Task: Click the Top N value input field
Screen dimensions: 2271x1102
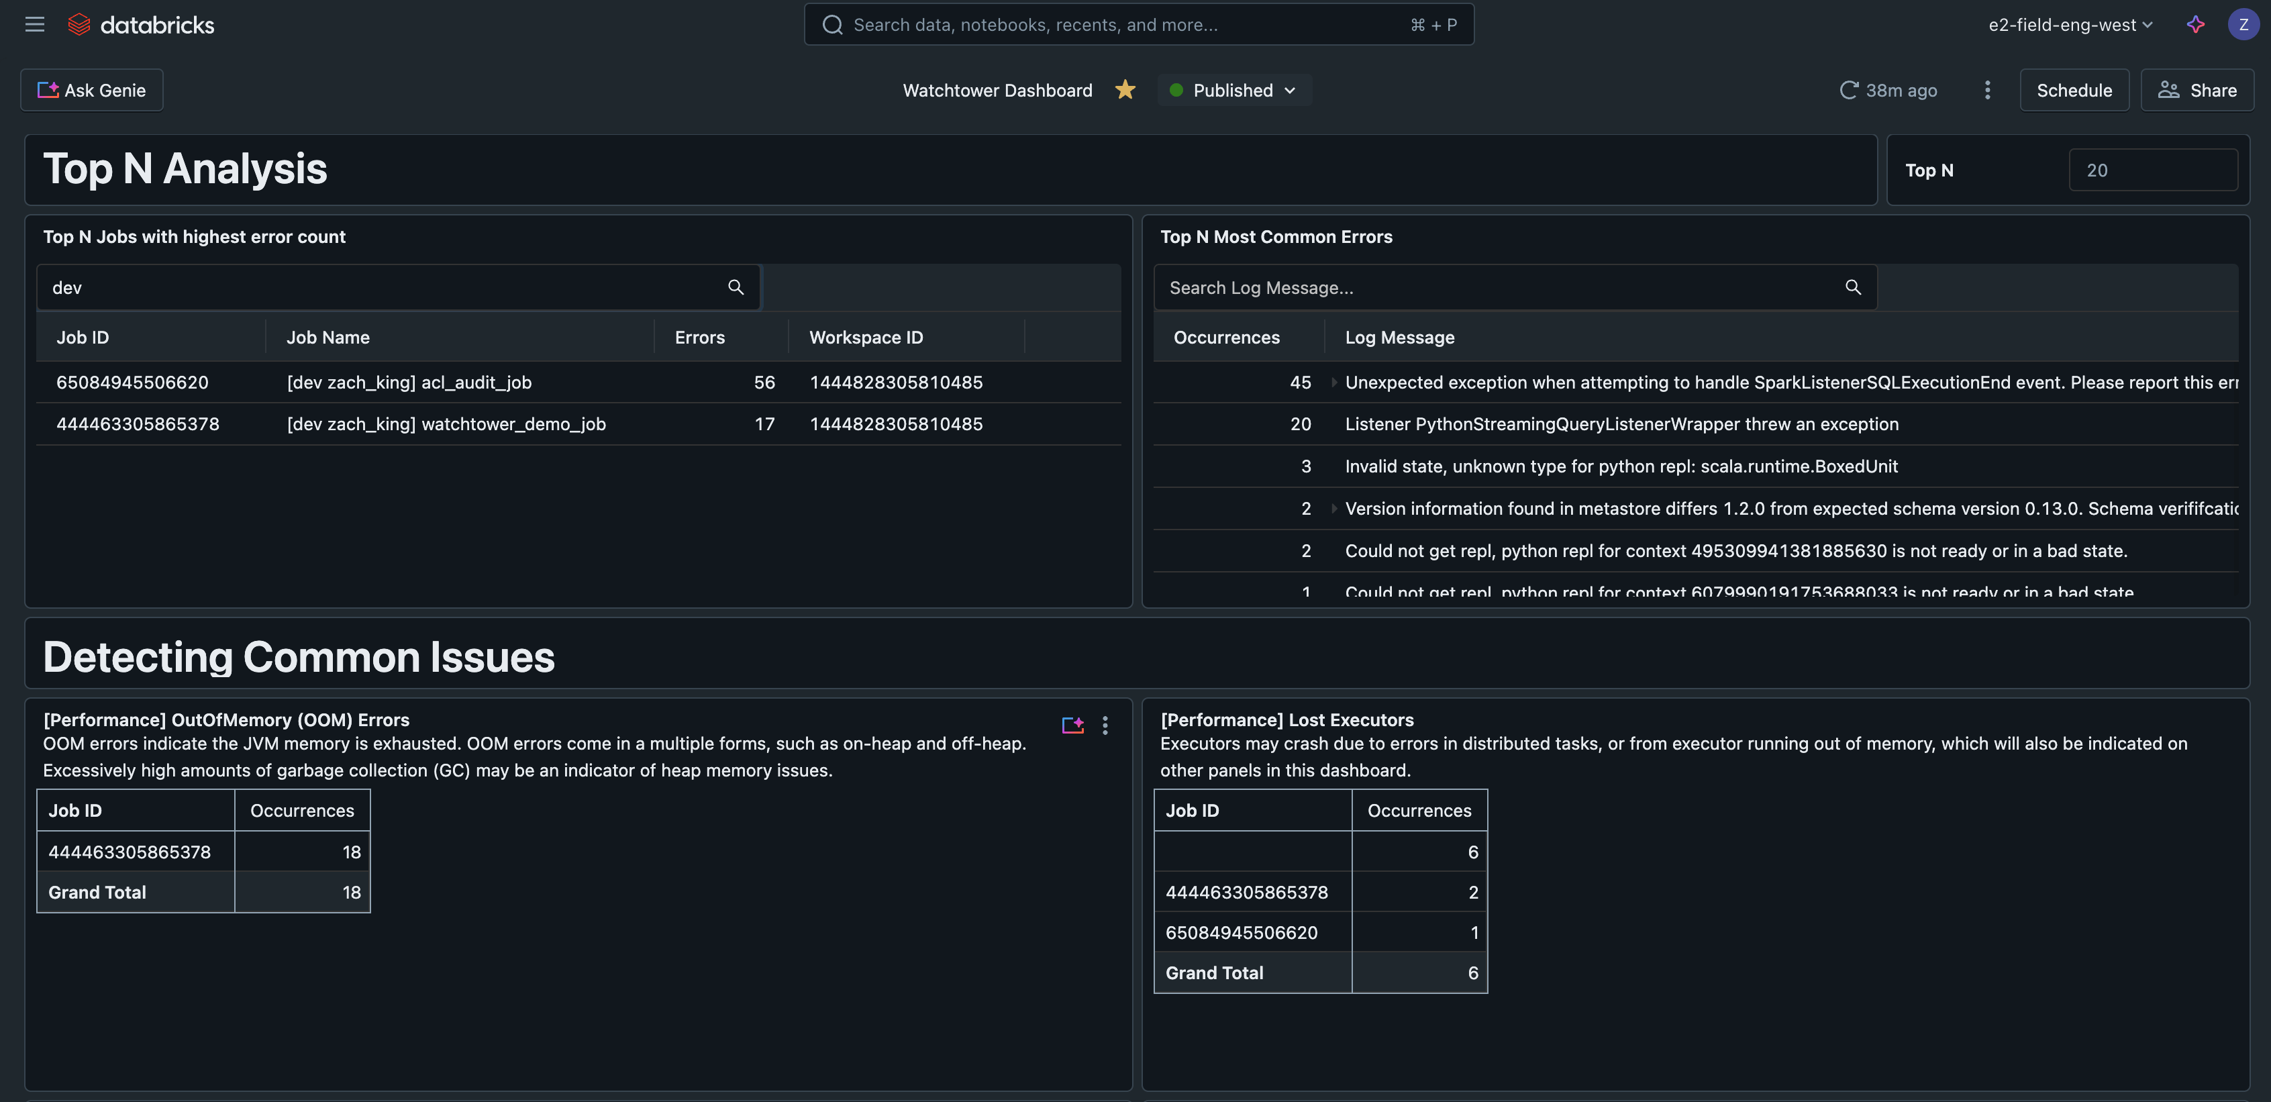Action: (2154, 169)
